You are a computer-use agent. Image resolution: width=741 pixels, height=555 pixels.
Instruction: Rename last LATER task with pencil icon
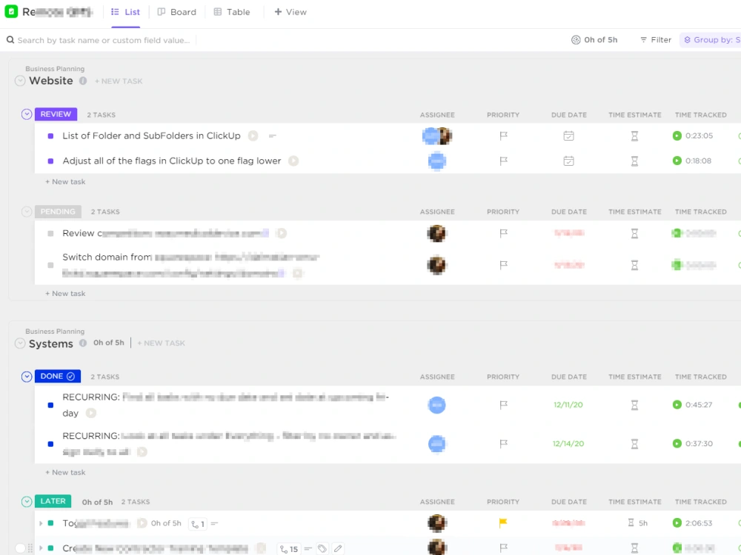point(338,549)
